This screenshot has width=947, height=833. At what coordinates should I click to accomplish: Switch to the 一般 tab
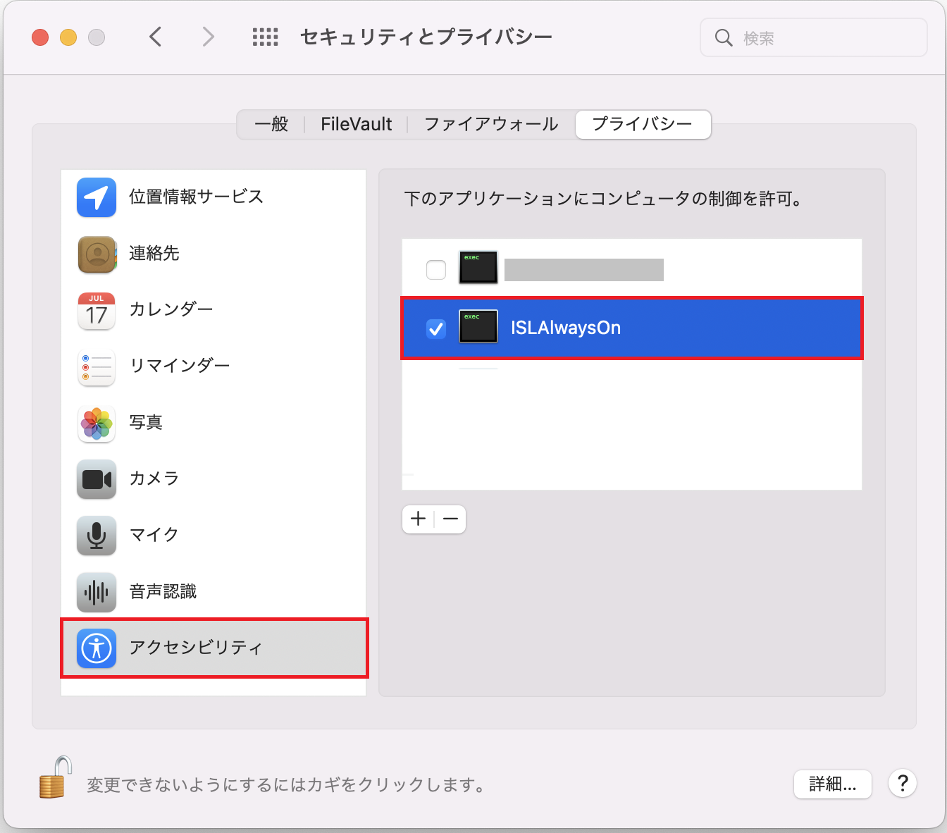[x=271, y=124]
